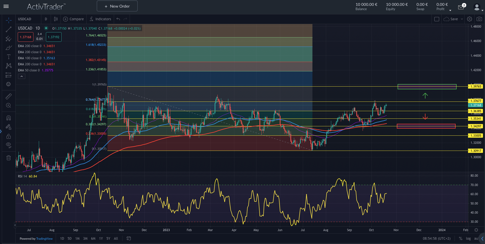Select the Zoom In tool
The height and width of the screenshot is (244, 485).
coord(8,106)
